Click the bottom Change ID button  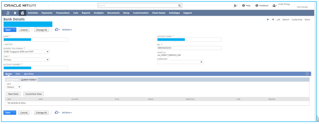tap(42, 112)
